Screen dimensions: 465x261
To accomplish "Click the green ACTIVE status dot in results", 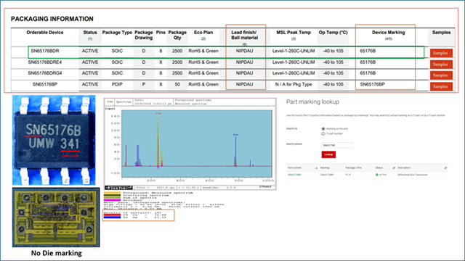I will tap(376, 175).
